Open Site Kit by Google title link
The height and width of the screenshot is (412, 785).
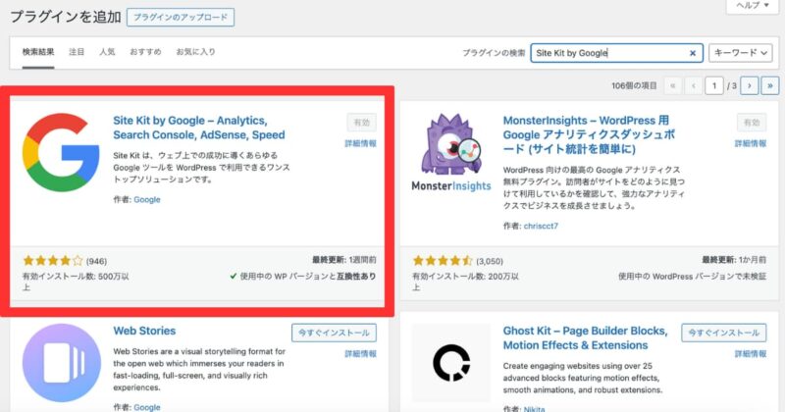pos(199,128)
